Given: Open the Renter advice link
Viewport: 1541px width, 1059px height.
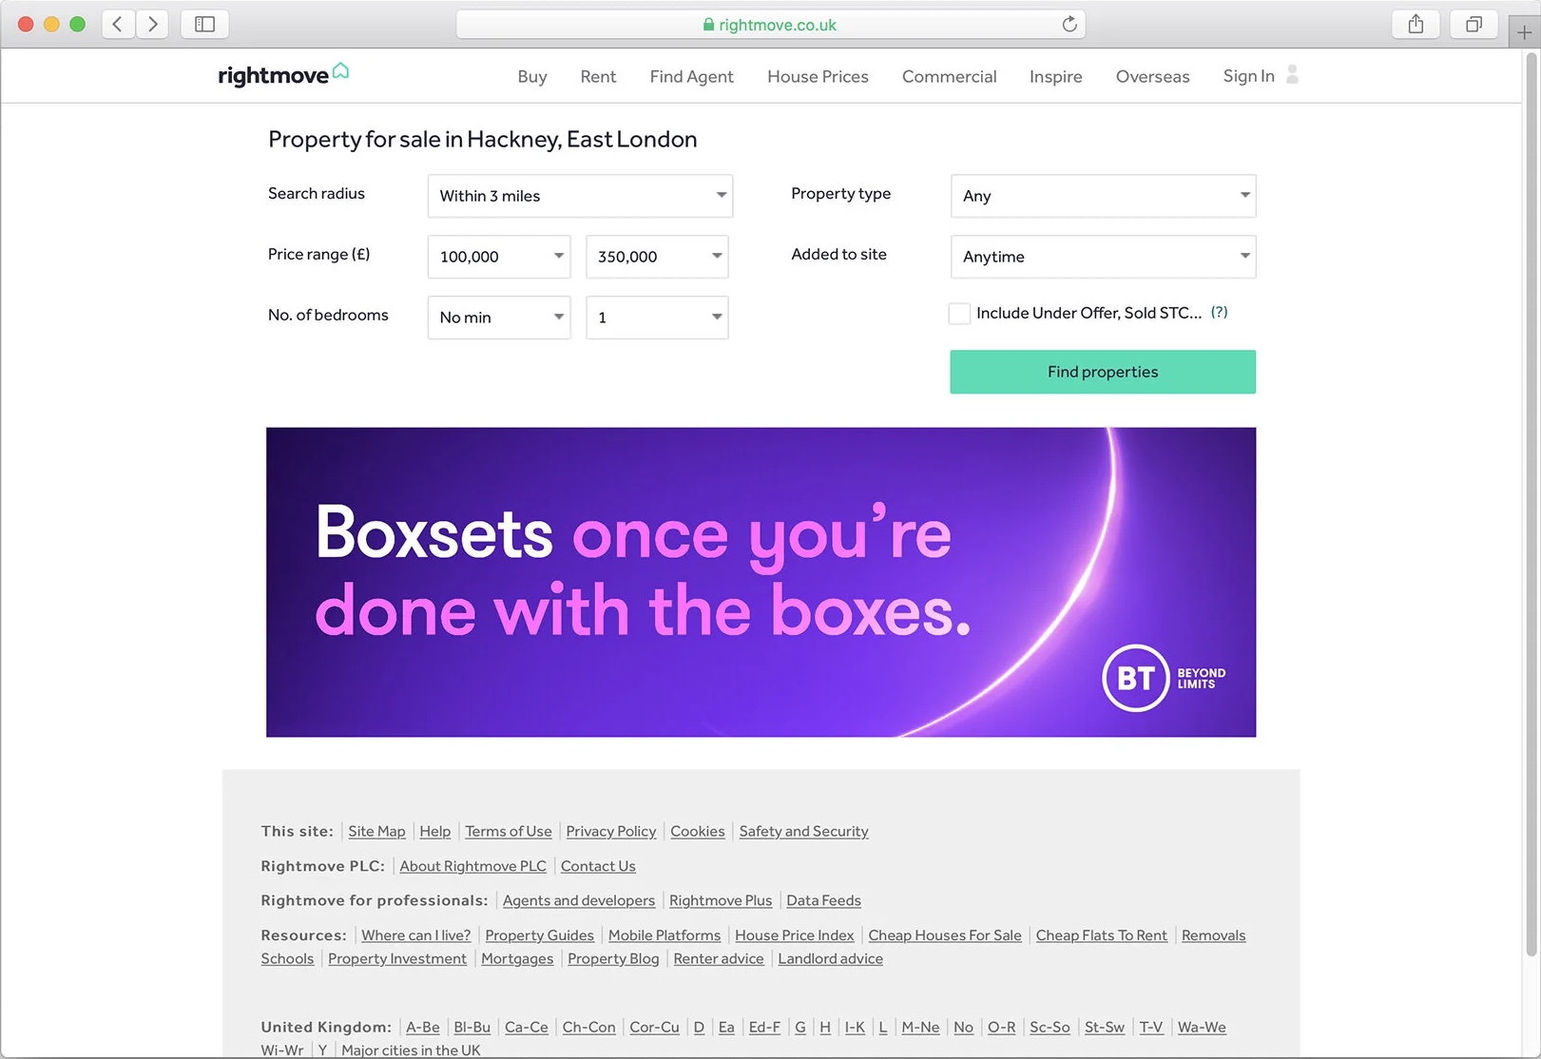Looking at the screenshot, I should (x=718, y=958).
